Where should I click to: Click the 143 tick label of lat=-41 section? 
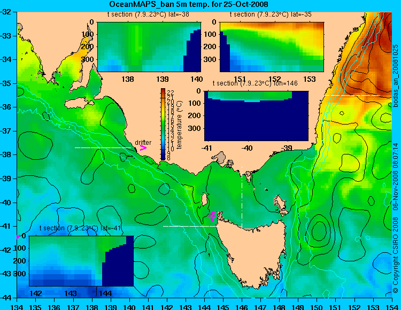point(71,293)
